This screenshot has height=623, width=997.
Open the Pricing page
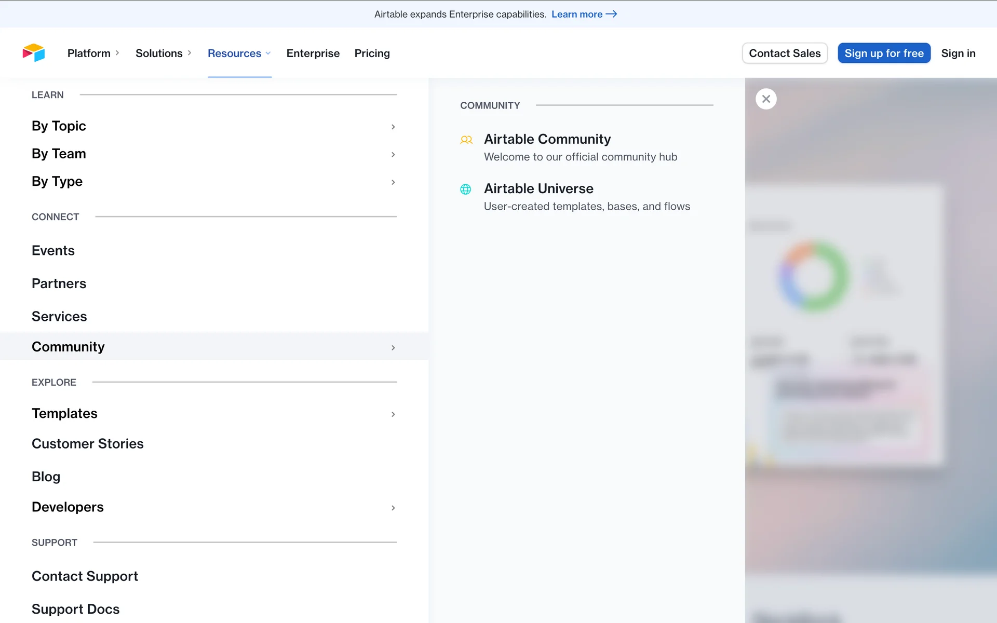[372, 53]
